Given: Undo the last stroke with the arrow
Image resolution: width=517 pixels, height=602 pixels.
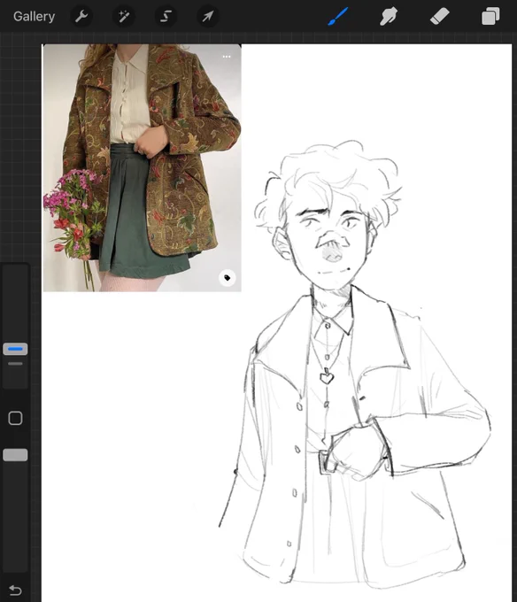Looking at the screenshot, I should pyautogui.click(x=15, y=590).
